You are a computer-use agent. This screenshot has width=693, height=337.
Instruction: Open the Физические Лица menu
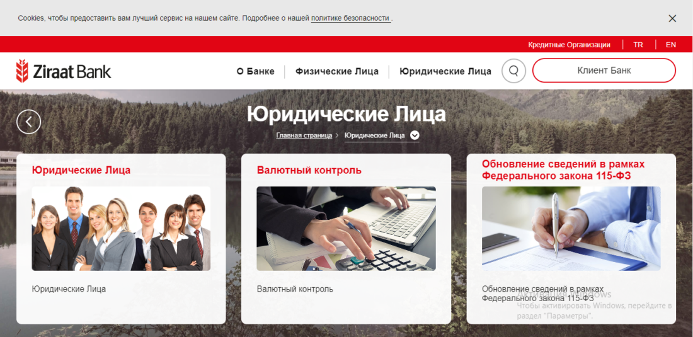point(337,71)
